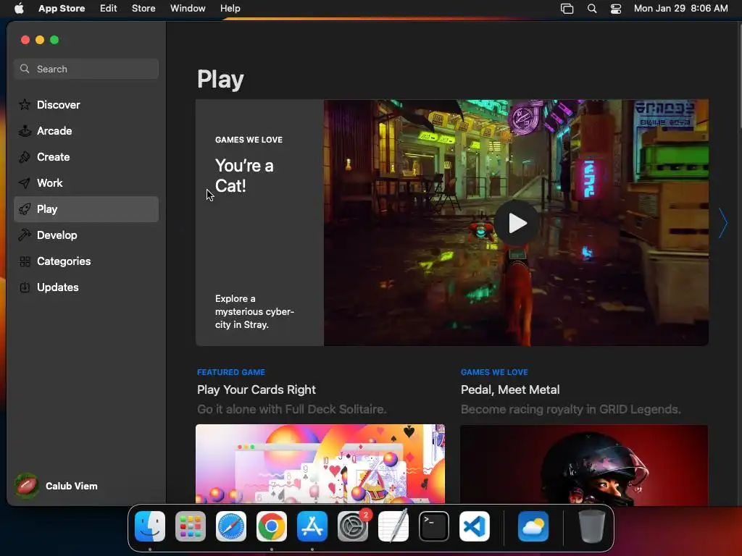Image resolution: width=742 pixels, height=556 pixels.
Task: Open Spotlight search in menu bar
Action: pos(591,9)
